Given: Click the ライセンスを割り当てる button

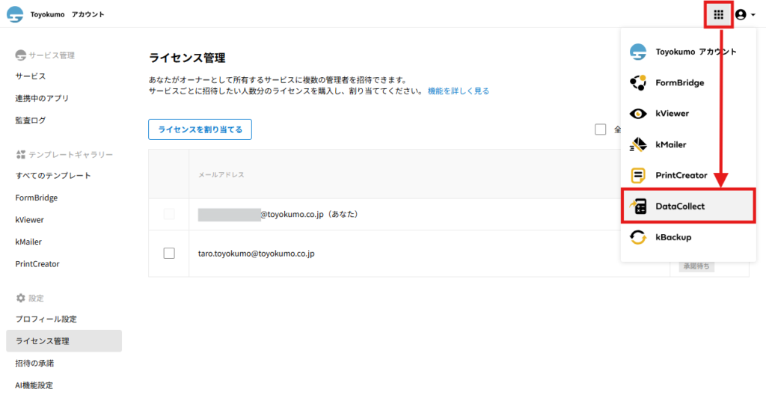Looking at the screenshot, I should tap(200, 129).
